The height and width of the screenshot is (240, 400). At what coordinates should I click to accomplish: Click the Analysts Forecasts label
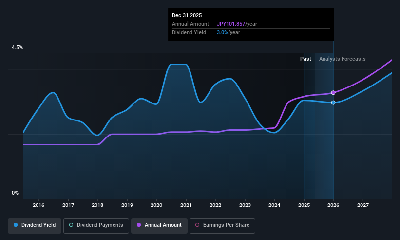click(342, 59)
